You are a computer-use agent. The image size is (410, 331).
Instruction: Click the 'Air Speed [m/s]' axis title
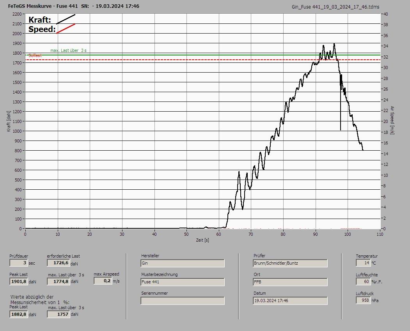coord(392,120)
